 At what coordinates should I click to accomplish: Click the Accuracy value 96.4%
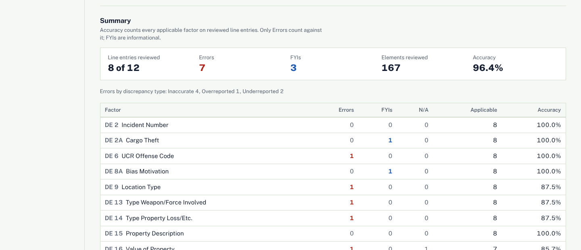click(488, 68)
